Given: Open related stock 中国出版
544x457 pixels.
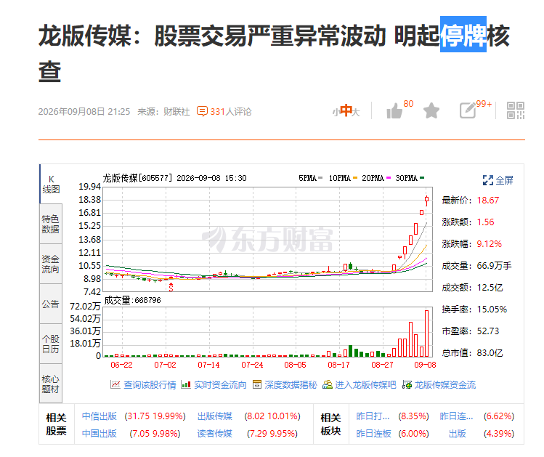Looking at the screenshot, I should click(100, 434).
